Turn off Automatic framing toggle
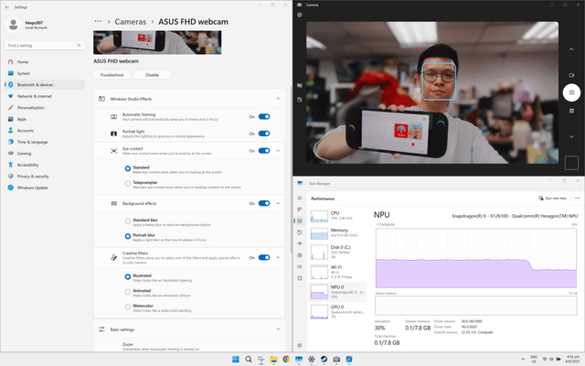Viewport: 585px width, 366px height. point(264,116)
